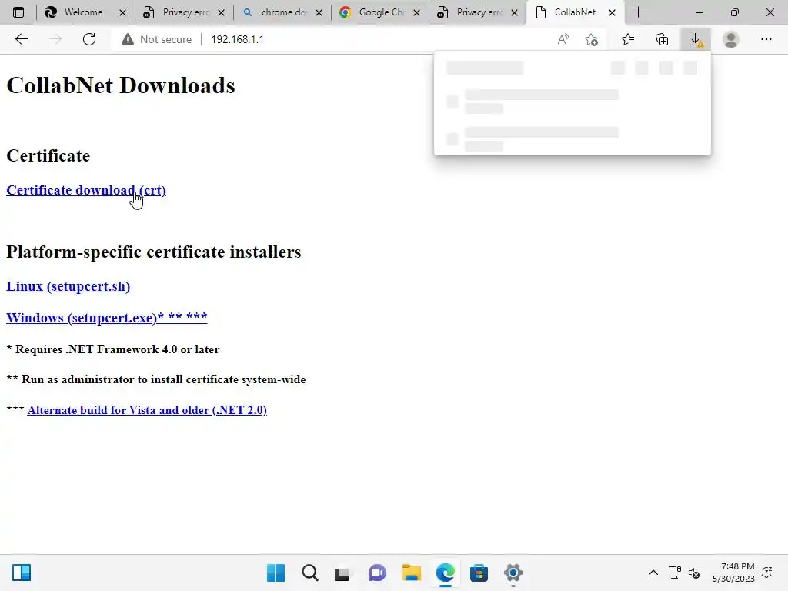Close the Welcome tab

click(122, 12)
